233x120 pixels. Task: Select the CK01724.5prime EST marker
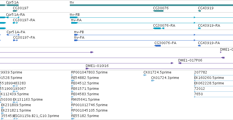145,75
